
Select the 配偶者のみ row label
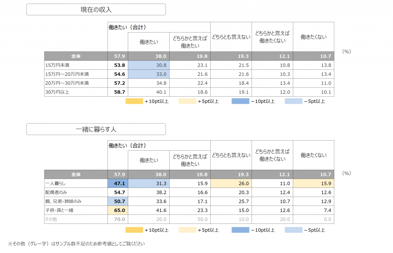click(76, 192)
